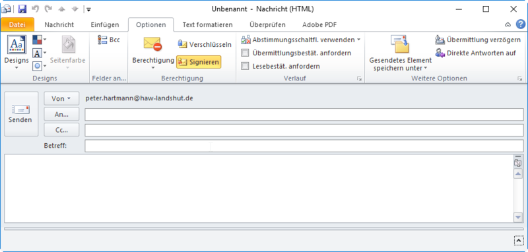The width and height of the screenshot is (528, 252).
Task: Open the Designs dropdown
Action: point(16,53)
